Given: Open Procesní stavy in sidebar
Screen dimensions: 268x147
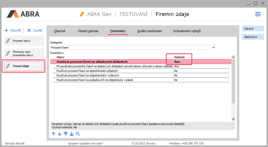Looking at the screenshot, I should [24, 41].
